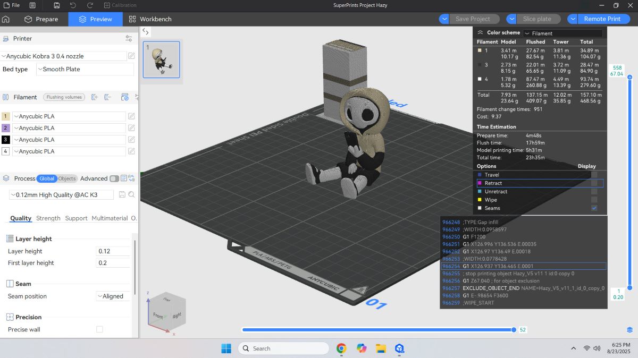The image size is (638, 358).
Task: Click the Windows taskbar Search box
Action: (283, 348)
